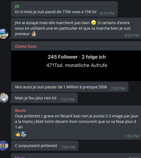
Task: Select message 'Moi aussi je suis passer de 1 Million'
Action: (70, 87)
